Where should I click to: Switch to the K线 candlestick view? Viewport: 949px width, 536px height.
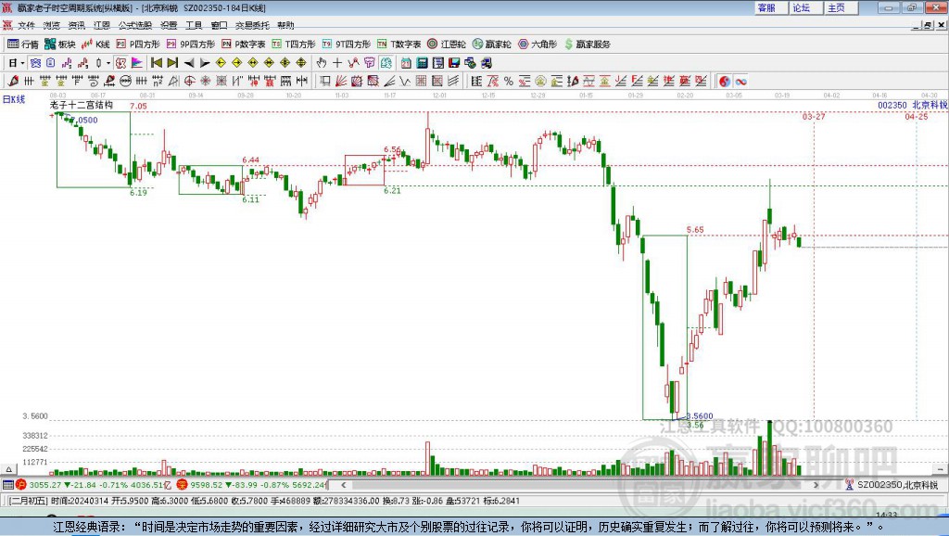(x=95, y=45)
